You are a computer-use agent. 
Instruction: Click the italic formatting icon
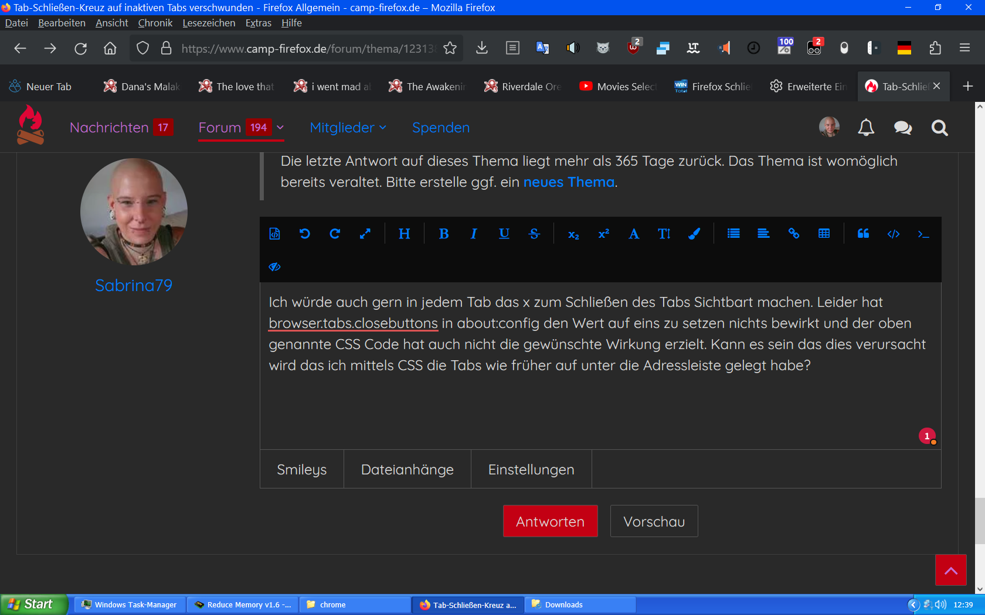click(x=474, y=234)
